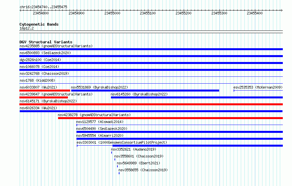The width and height of the screenshot is (292, 186).
Task: Click the blue nsv6500893 variant bar
Action: coord(151,56)
